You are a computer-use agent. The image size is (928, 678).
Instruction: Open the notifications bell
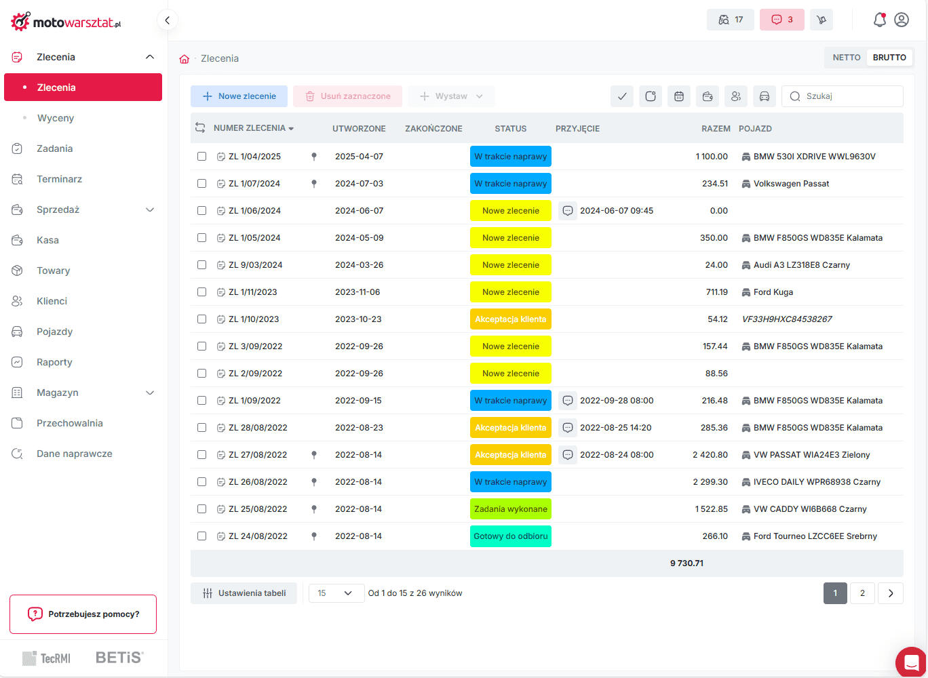click(x=879, y=20)
